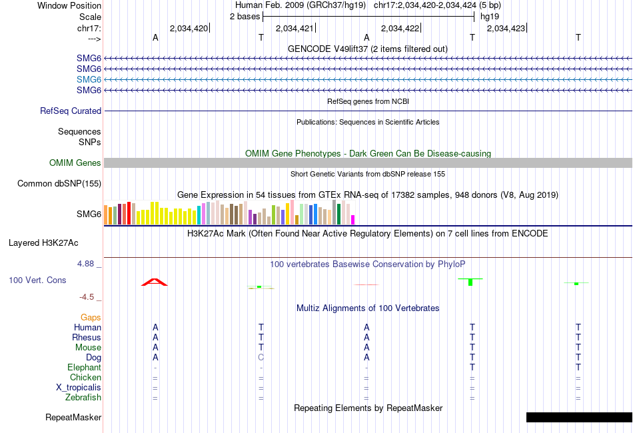The image size is (633, 433).
Task: Click the GTEx SMG6 expression bar chart
Action: [x=229, y=213]
